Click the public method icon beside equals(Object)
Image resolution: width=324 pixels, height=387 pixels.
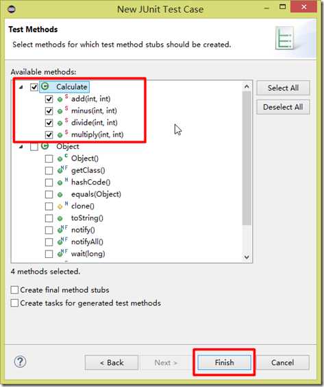click(x=60, y=195)
